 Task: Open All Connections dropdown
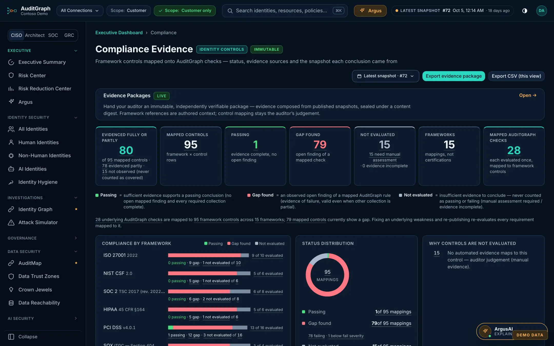(80, 11)
